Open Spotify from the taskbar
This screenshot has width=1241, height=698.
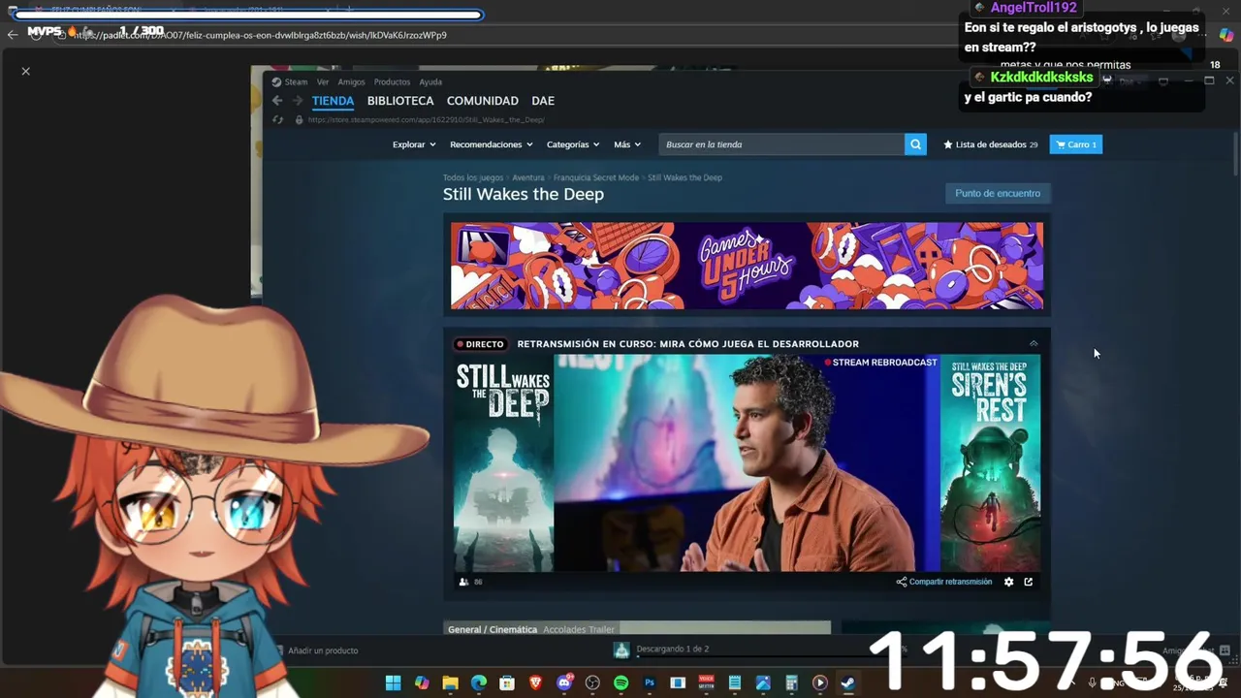[621, 683]
